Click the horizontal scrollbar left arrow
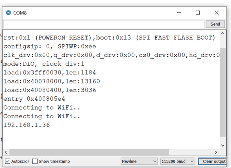The height and width of the screenshot is (168, 231). tap(6, 152)
